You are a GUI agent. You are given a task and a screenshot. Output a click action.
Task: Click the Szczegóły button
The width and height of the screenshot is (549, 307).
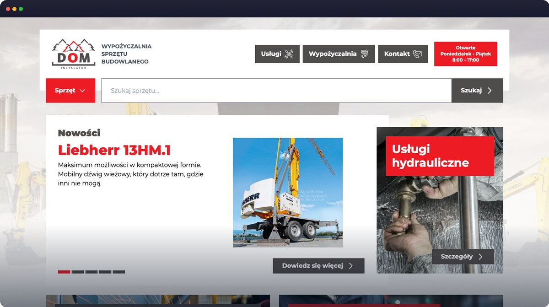click(x=463, y=257)
